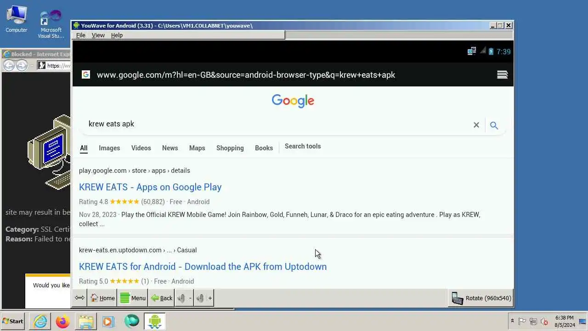The height and width of the screenshot is (331, 588).
Task: Click the Android network status icon
Action: [x=472, y=51]
